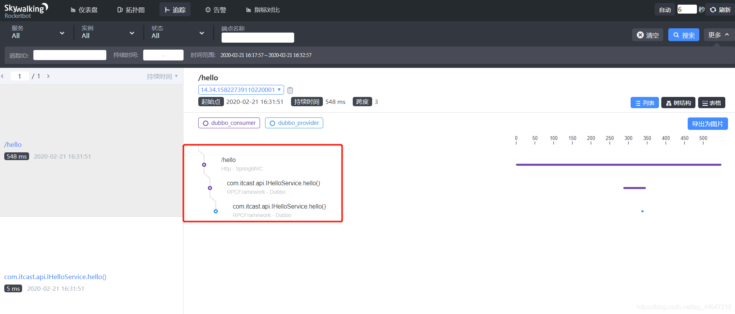Click the /hello Http - SpringMVC span label
The width and height of the screenshot is (735, 314).
(x=242, y=164)
